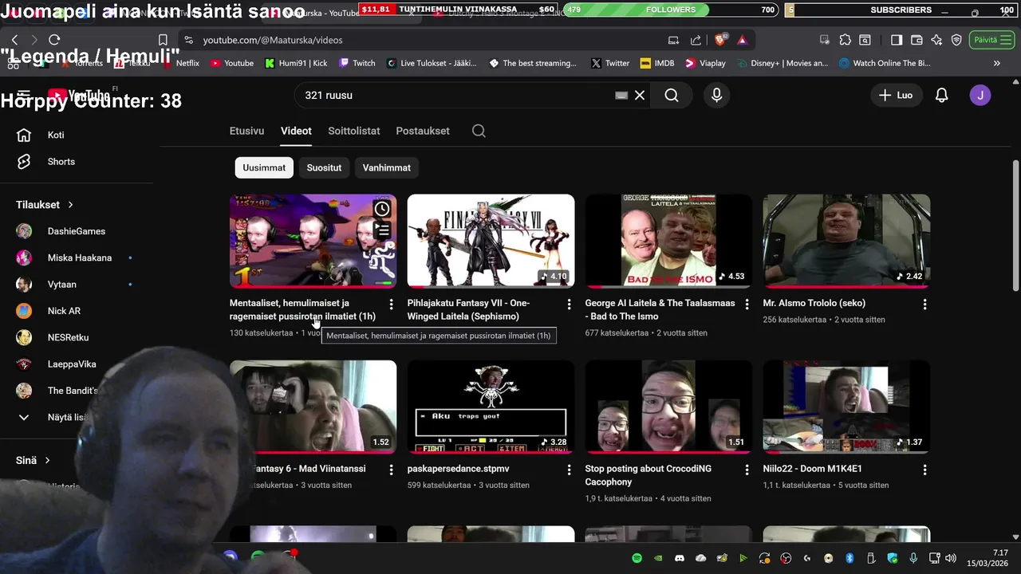1021x574 pixels.
Task: Open Leo AI sparkle icon
Action: pyautogui.click(x=936, y=40)
